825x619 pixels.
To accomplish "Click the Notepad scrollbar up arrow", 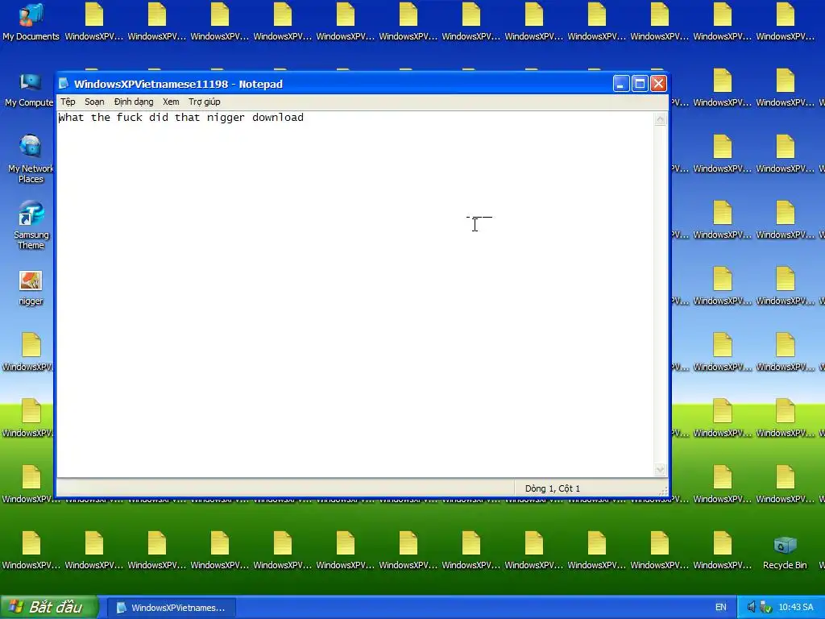I will click(660, 119).
